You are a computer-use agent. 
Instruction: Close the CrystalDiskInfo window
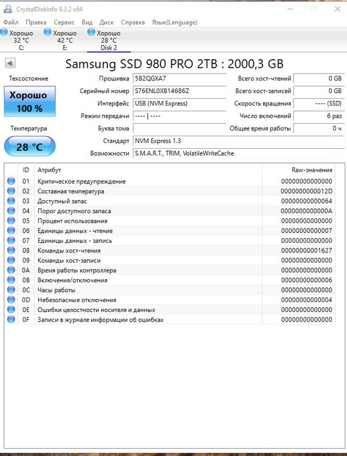(337, 9)
